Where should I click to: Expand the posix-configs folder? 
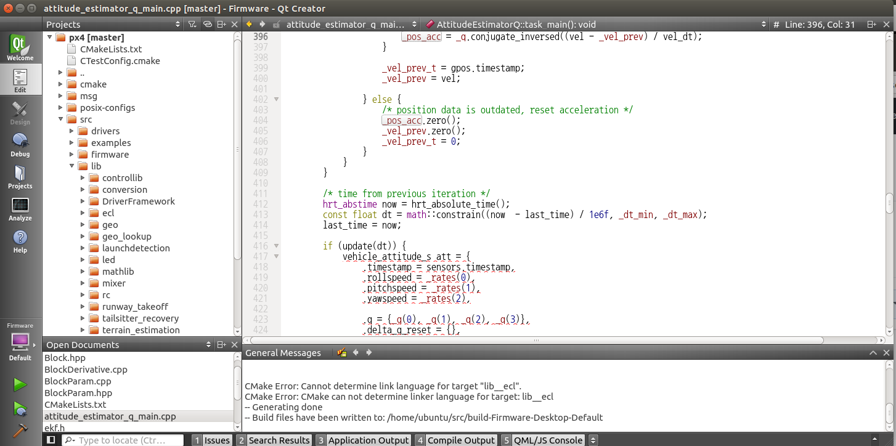tap(60, 108)
